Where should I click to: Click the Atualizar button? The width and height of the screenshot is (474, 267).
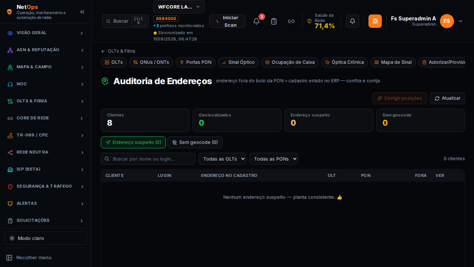point(447,98)
